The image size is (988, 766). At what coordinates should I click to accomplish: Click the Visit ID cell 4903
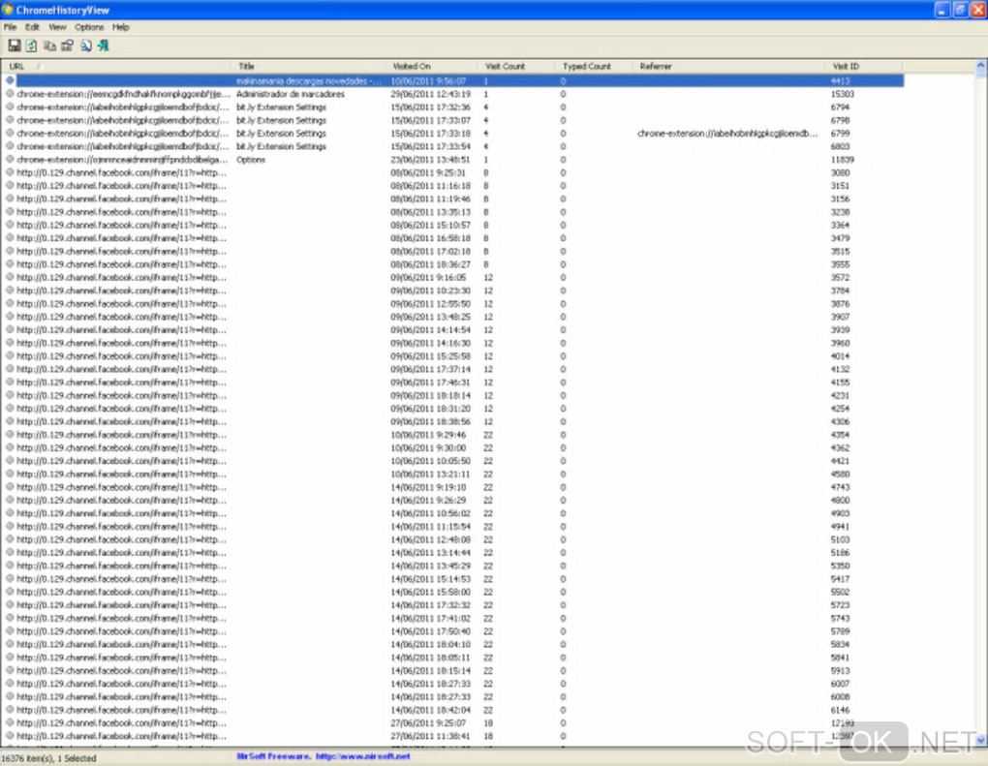tap(840, 513)
